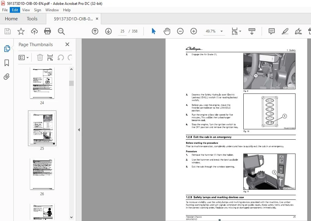Expand the zoom level dropdown arrow
Viewport: 311px width, 221px height.
click(x=221, y=31)
